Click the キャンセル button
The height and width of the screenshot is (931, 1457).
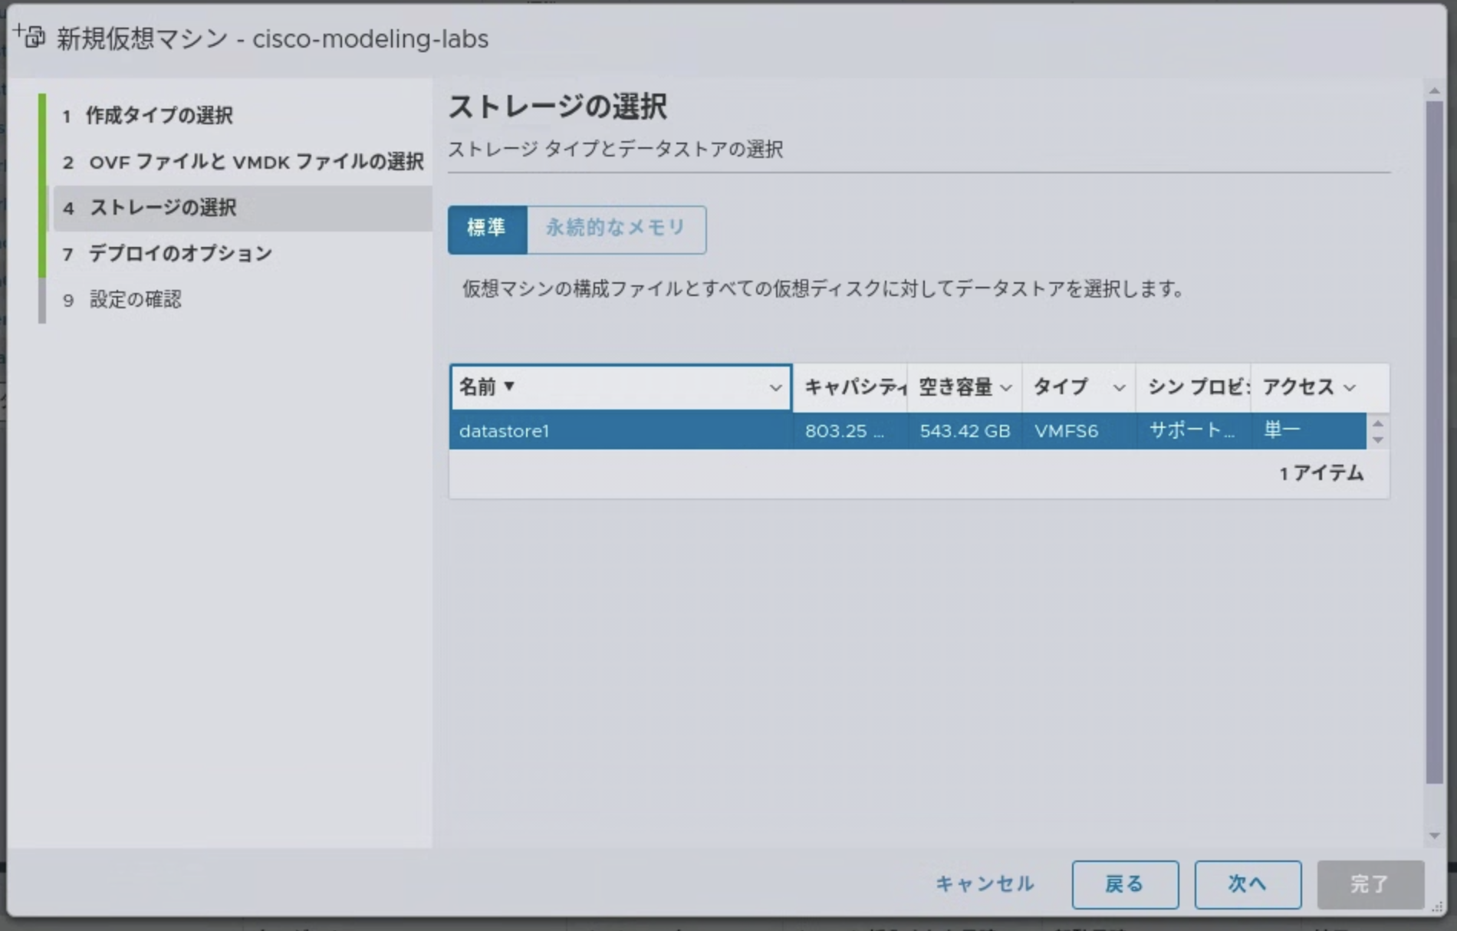point(984,883)
